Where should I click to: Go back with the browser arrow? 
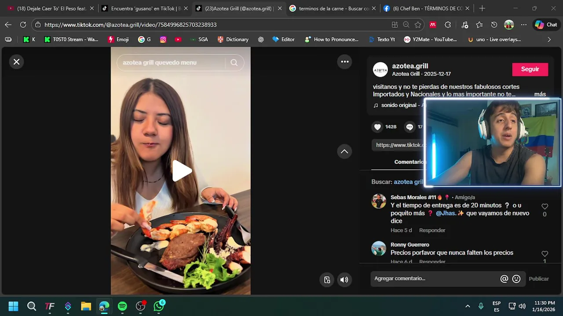(8, 25)
